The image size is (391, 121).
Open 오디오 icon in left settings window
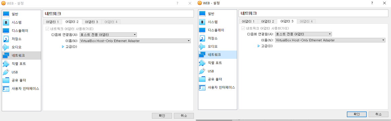6,47
